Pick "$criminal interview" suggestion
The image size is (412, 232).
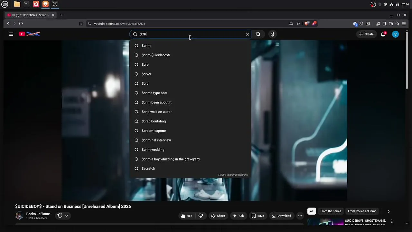[190, 140]
